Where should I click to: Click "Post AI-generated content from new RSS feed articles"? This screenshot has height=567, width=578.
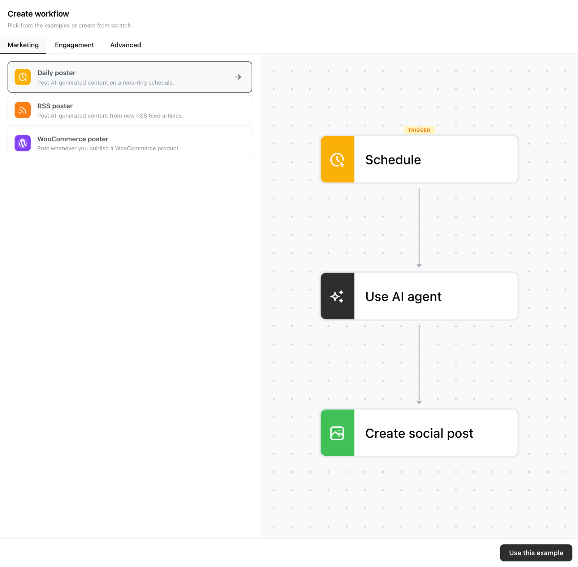pos(110,116)
